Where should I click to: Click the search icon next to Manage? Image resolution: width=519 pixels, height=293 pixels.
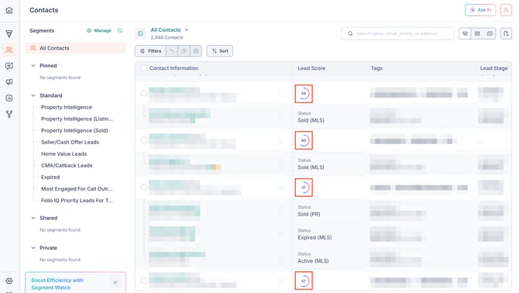click(x=120, y=30)
